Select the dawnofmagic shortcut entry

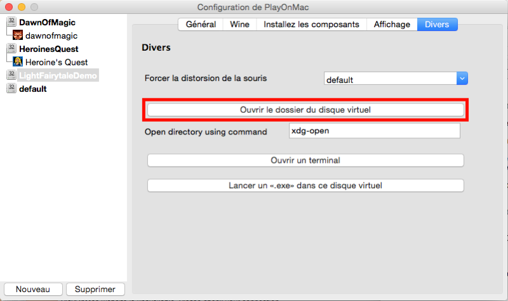51,35
